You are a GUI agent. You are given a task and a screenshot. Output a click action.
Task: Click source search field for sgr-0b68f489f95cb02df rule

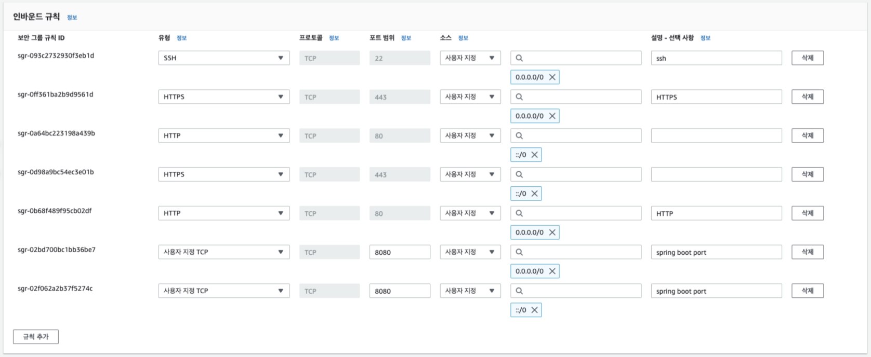pos(576,213)
